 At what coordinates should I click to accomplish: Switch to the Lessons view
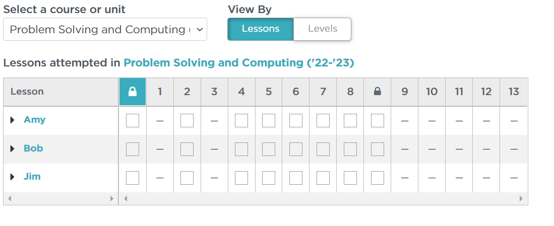tap(261, 29)
